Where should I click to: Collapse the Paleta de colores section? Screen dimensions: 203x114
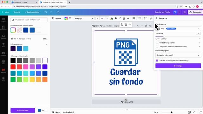46,44
